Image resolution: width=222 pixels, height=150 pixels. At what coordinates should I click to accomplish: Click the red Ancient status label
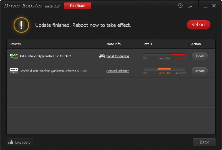(x=181, y=58)
